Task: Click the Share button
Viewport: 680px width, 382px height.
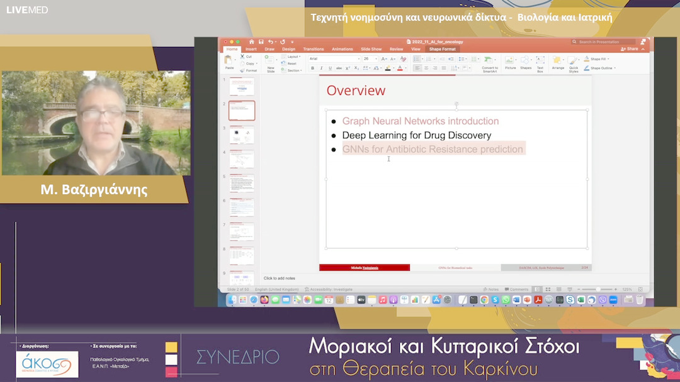Action: (x=630, y=49)
